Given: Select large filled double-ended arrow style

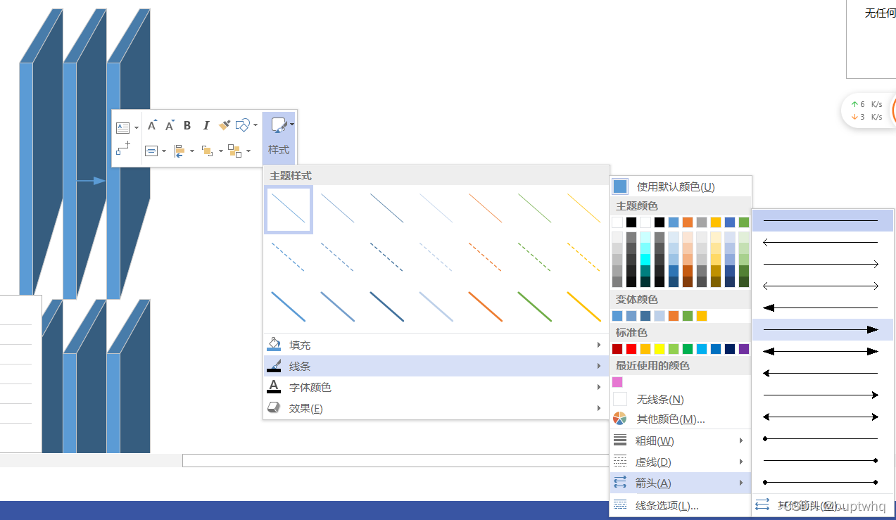Looking at the screenshot, I should (822, 351).
